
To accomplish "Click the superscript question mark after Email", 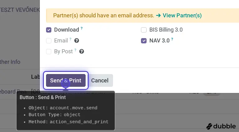I will click(x=71, y=39).
